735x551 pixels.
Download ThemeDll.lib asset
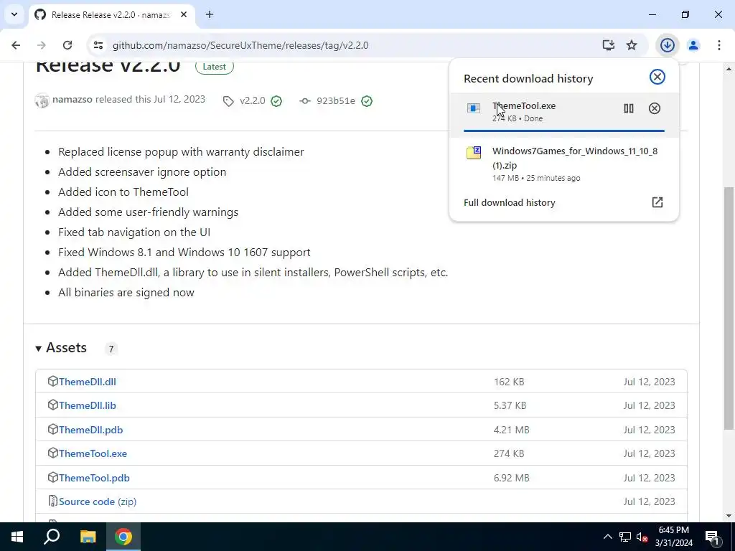(87, 406)
